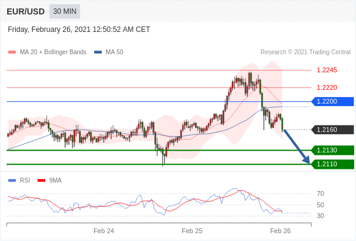356x241 pixels.
Task: Toggle the MA 50 legend entry
Action: click(109, 52)
